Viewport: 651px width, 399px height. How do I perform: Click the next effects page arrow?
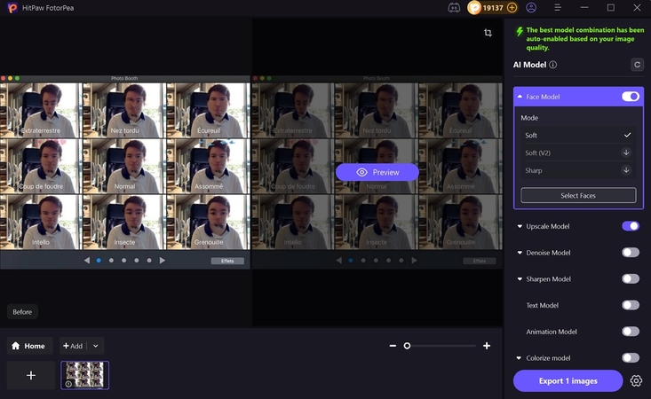coord(163,260)
